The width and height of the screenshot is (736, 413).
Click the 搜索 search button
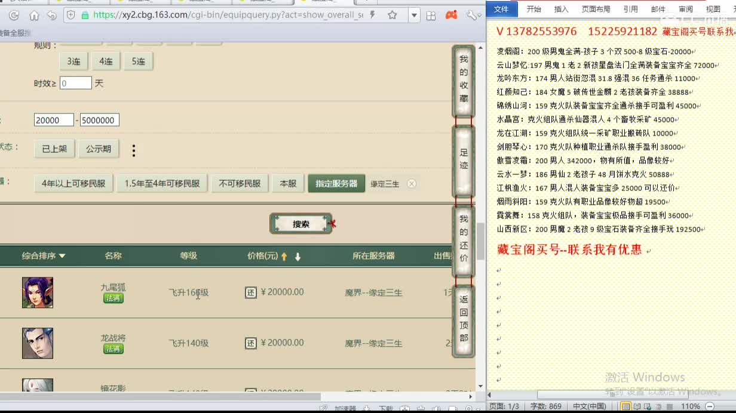click(301, 224)
